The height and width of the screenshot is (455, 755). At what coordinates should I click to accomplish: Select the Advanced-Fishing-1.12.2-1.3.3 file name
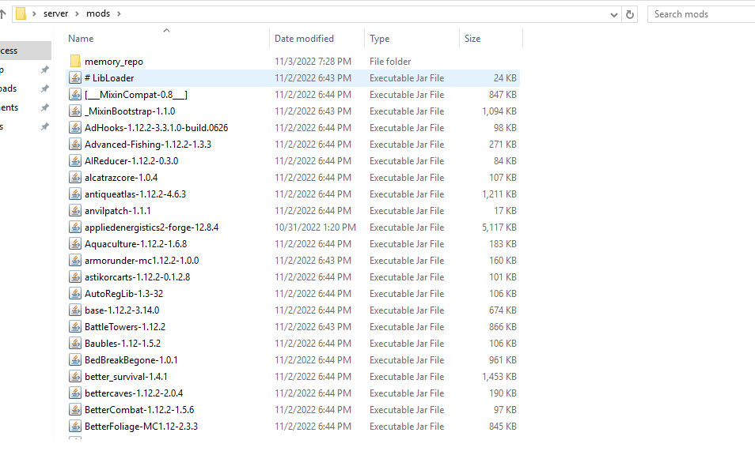148,144
